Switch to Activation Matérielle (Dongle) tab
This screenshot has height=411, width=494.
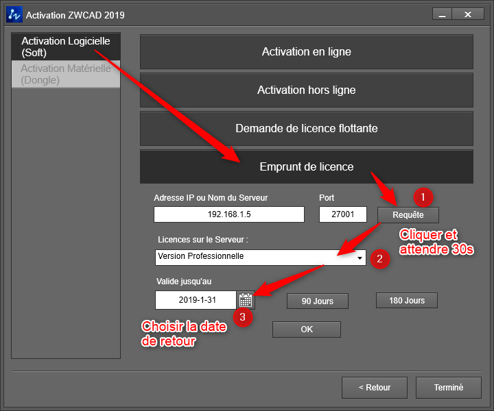[66, 74]
